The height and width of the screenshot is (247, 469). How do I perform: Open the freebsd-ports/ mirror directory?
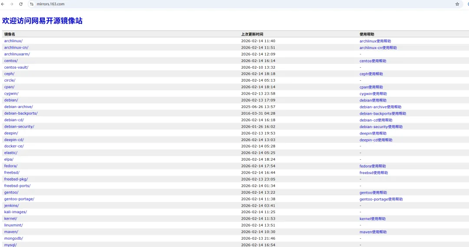pyautogui.click(x=17, y=186)
